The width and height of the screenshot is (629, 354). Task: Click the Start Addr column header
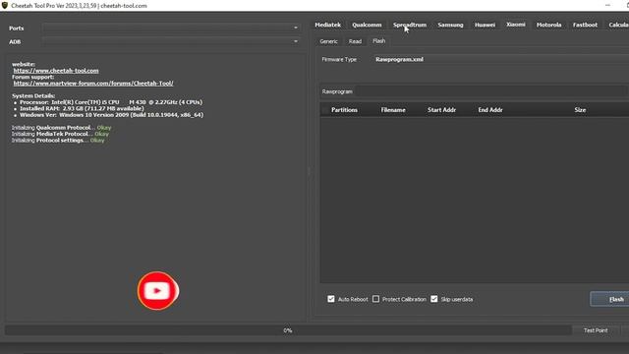pyautogui.click(x=441, y=110)
